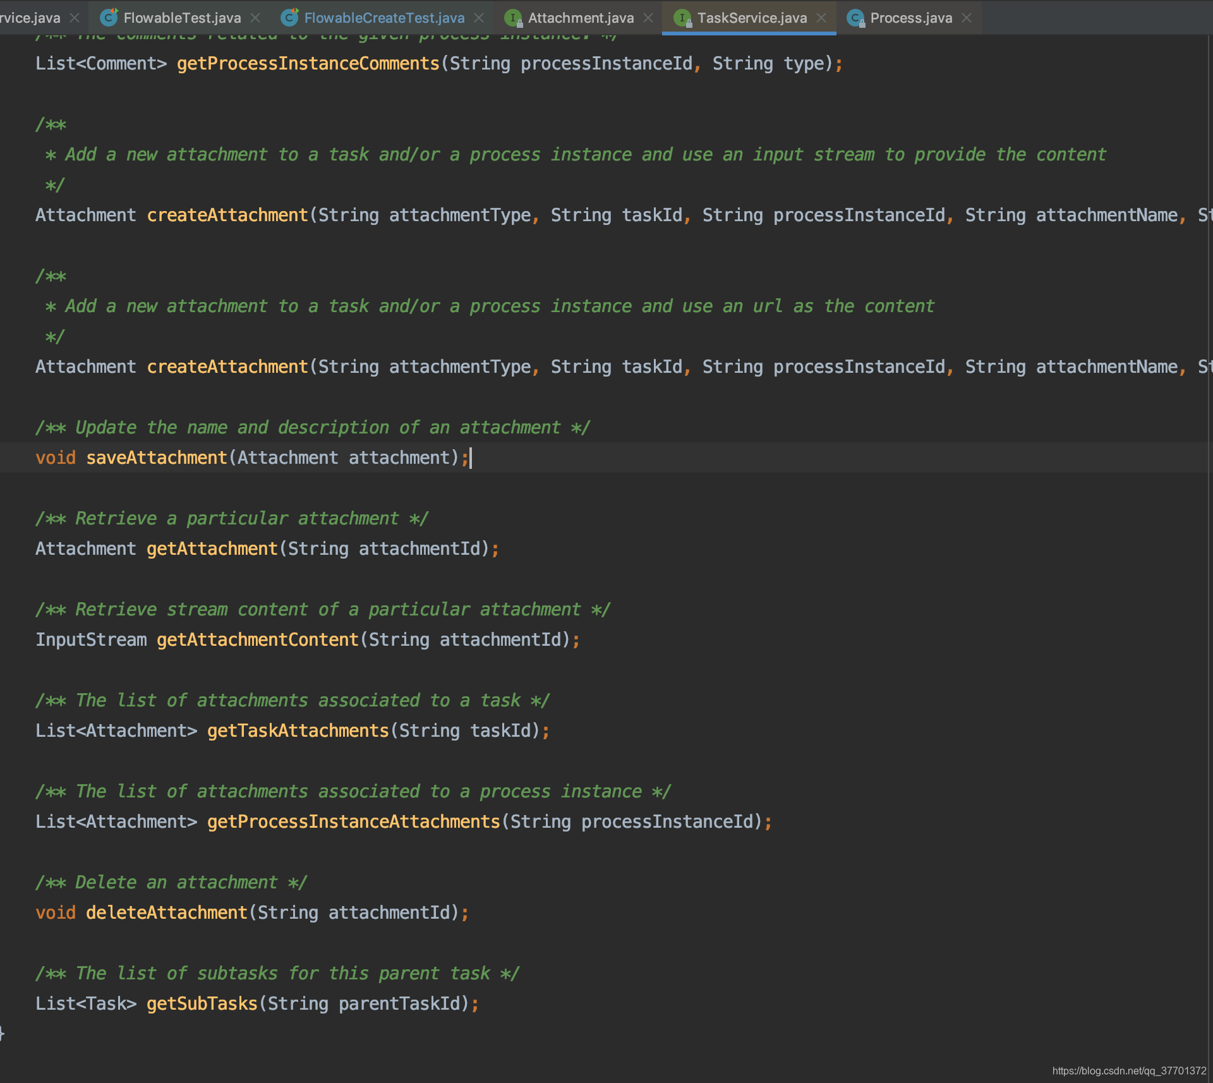Close the FlowableCreateTest.java tab
This screenshot has width=1213, height=1083.
click(x=479, y=18)
